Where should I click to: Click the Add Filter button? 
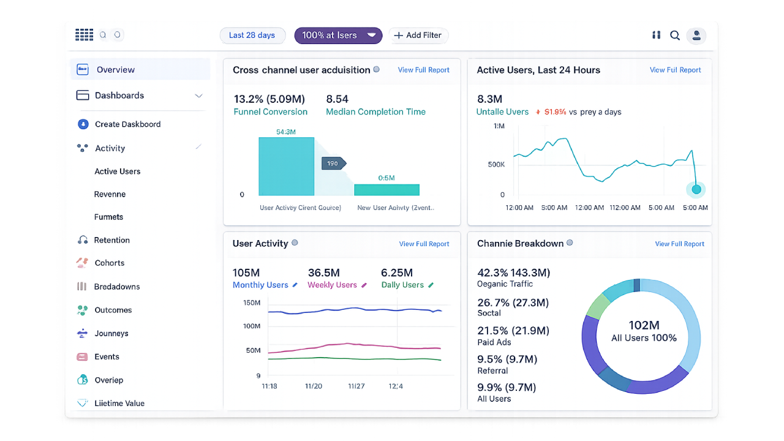(418, 36)
